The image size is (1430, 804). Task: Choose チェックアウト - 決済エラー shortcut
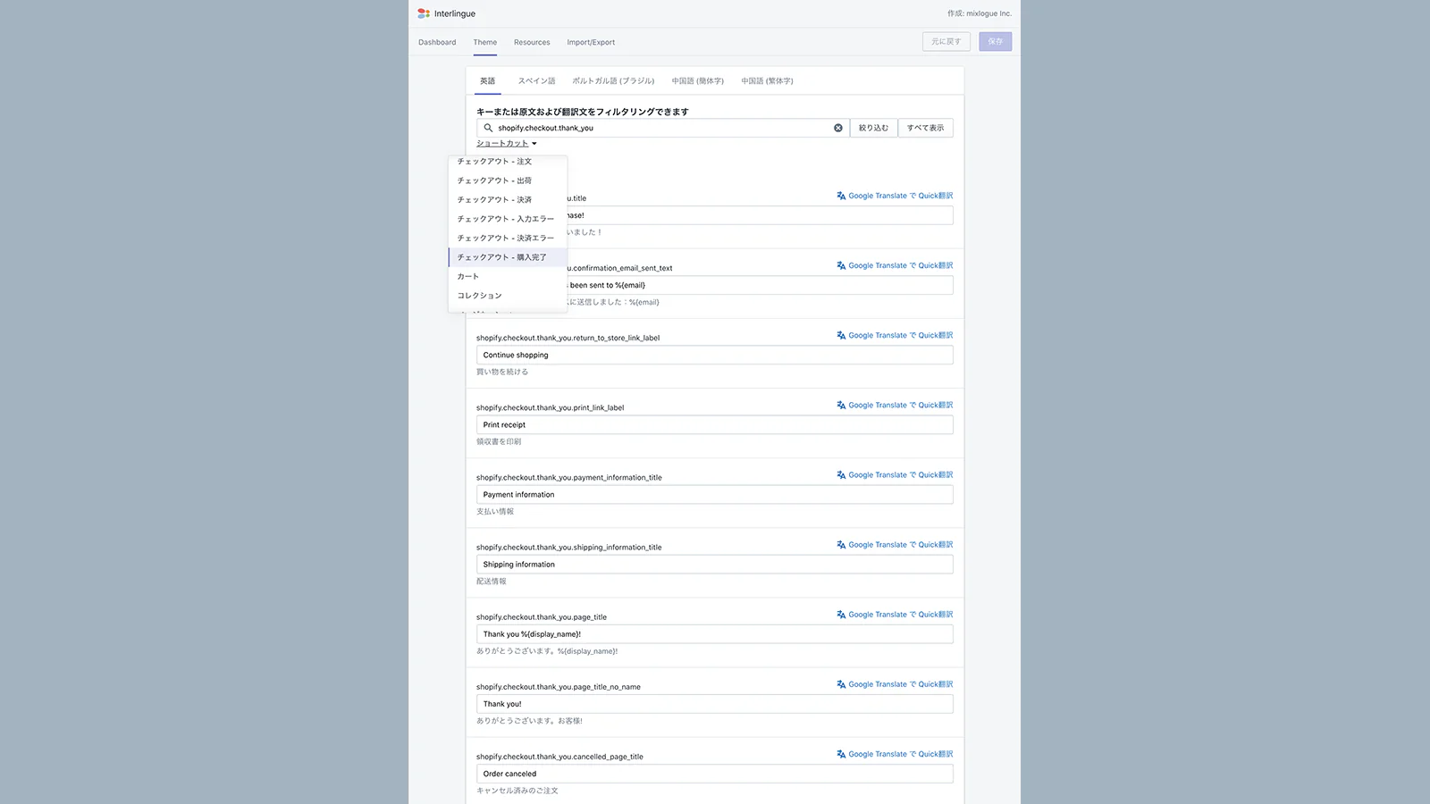(508, 238)
